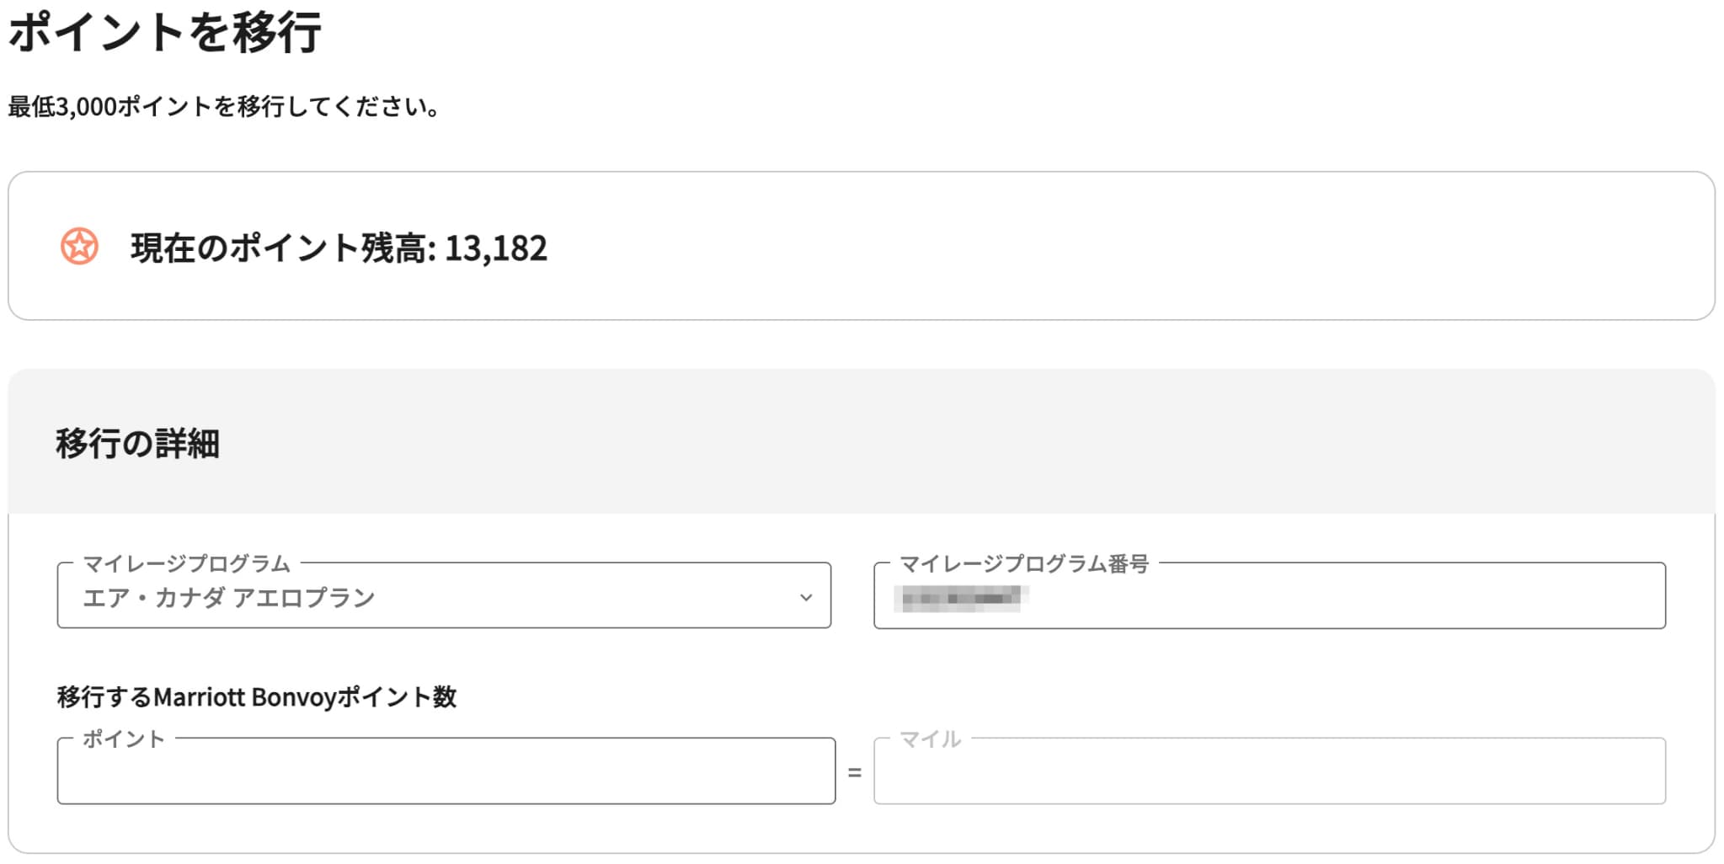The height and width of the screenshot is (864, 1724).
Task: Focus the ポイント input field
Action: point(446,771)
